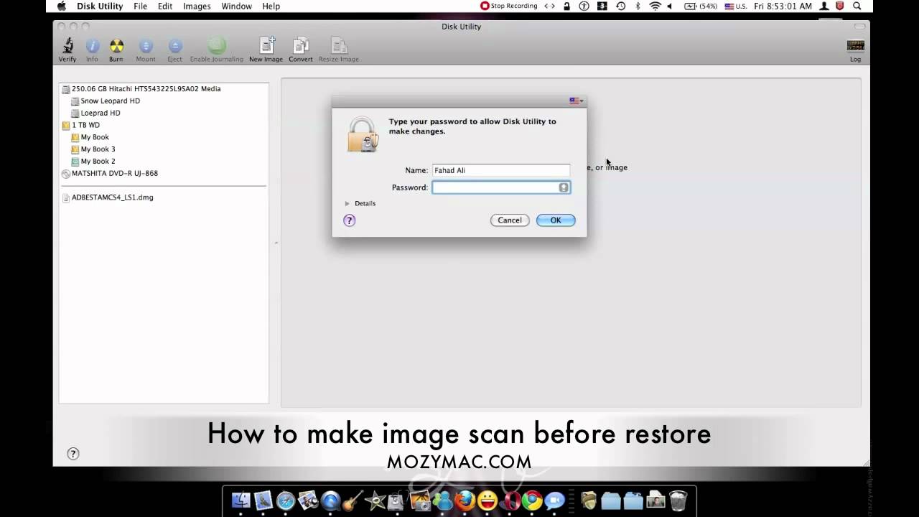This screenshot has height=517, width=919.
Task: Open Firefox in the dock
Action: click(x=465, y=500)
